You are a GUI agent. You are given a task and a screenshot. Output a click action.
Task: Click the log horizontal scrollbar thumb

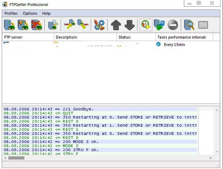16,158
